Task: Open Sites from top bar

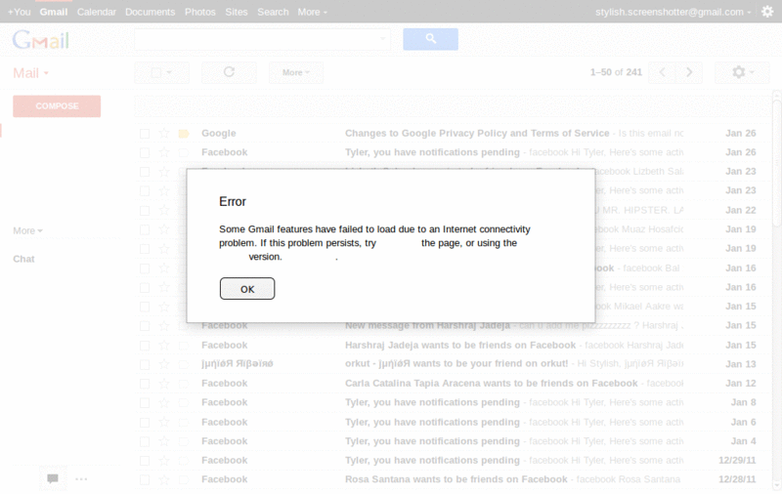Action: click(237, 12)
